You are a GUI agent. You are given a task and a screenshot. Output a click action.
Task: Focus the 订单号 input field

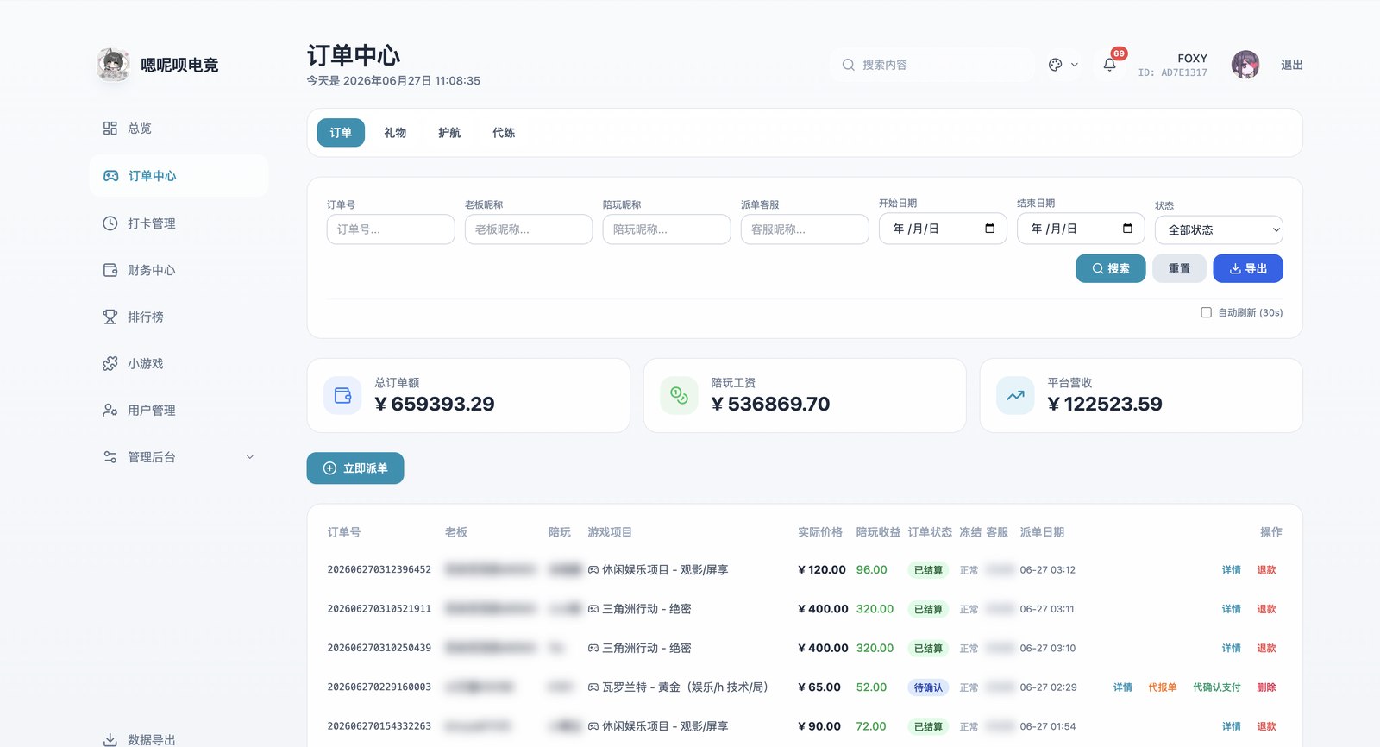(391, 229)
